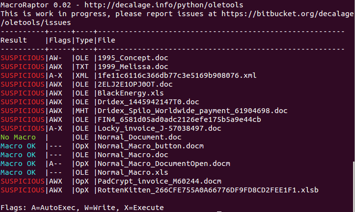Click the Dridex_1445942147T0.doc entry

[148, 102]
